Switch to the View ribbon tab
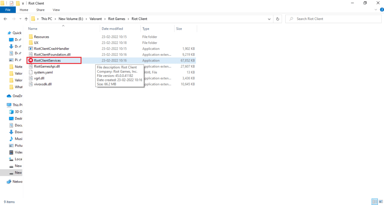Screen dimensions: 384x205 coord(56,10)
